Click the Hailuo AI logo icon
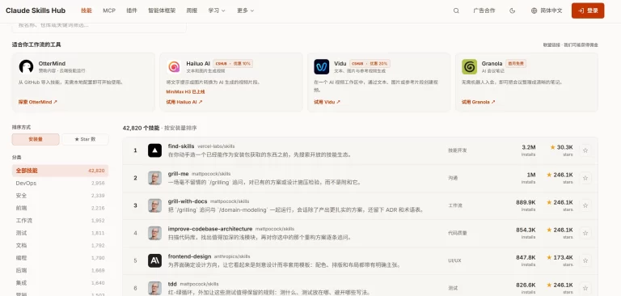This screenshot has width=621, height=296. [x=174, y=66]
